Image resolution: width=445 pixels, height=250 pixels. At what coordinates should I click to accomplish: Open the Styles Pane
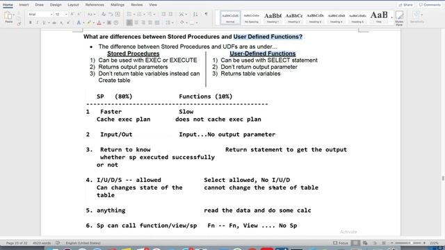(x=399, y=18)
